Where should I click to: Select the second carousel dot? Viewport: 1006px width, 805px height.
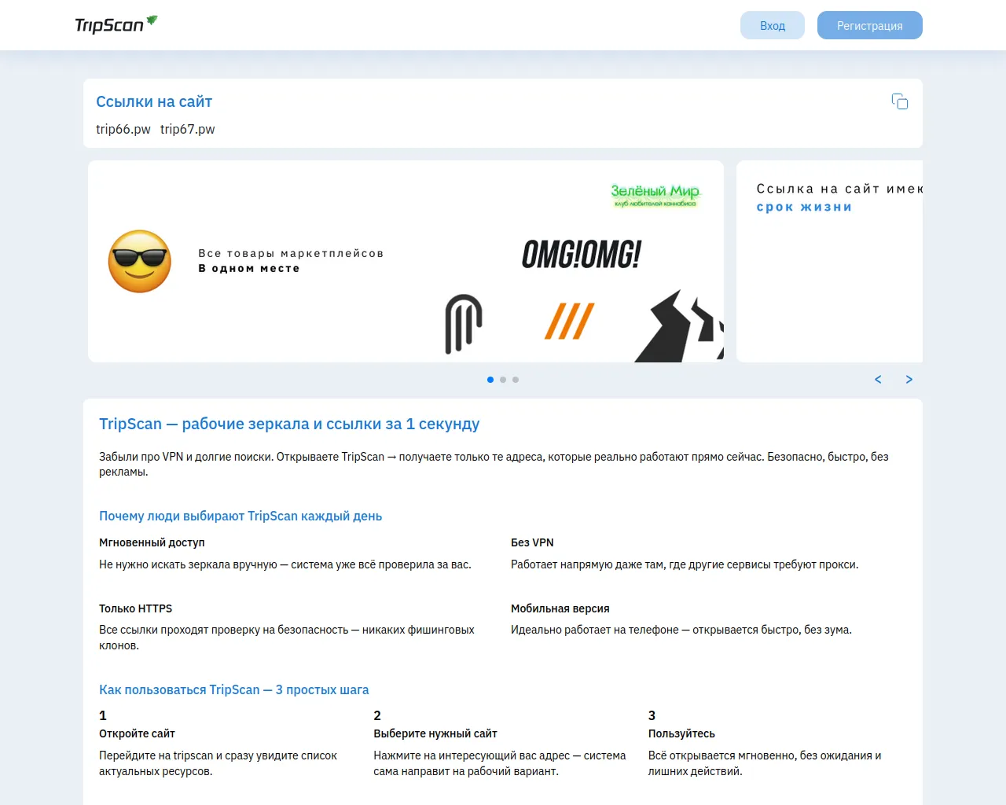503,380
